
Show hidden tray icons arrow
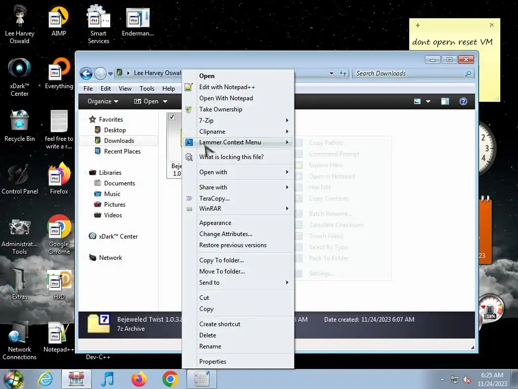pyautogui.click(x=442, y=379)
